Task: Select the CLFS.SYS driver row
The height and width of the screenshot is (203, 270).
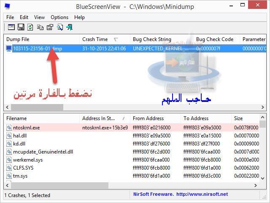Action: 132,167
